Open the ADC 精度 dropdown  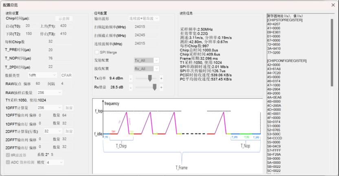coord(55,163)
